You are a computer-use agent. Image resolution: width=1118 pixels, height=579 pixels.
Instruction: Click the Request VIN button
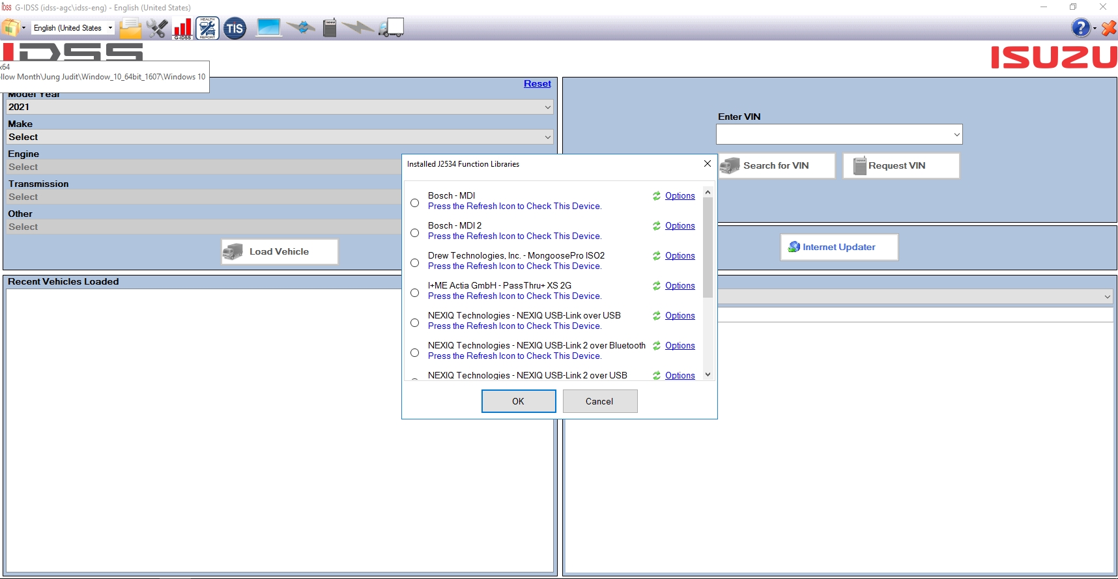901,165
